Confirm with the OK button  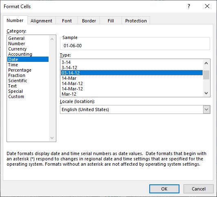pyautogui.click(x=164, y=189)
